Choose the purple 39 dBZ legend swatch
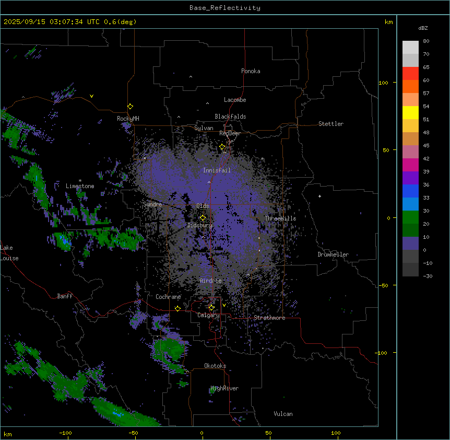450x440 pixels. coord(410,178)
